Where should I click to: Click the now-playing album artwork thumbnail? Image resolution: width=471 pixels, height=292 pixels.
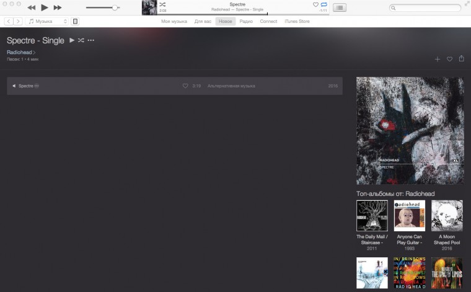pyautogui.click(x=149, y=7)
